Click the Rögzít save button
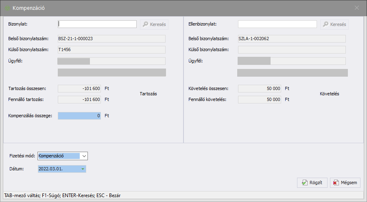 [312, 183]
